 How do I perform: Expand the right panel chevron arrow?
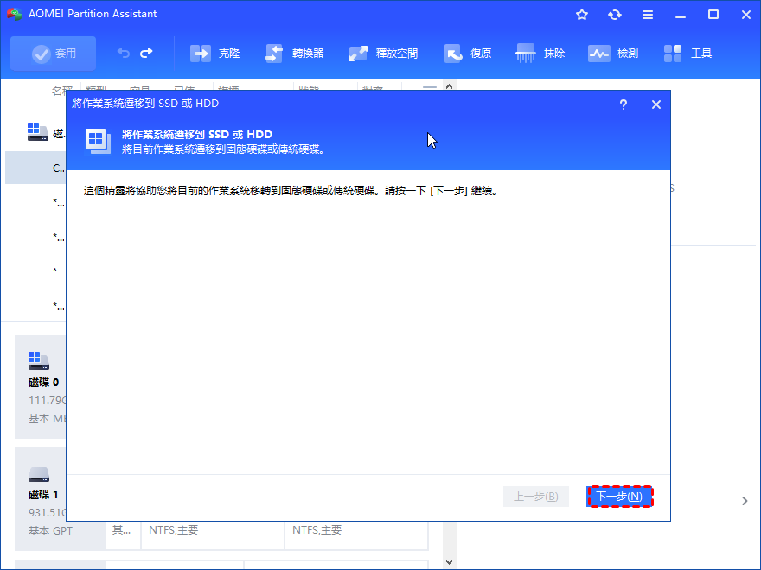pyautogui.click(x=745, y=501)
